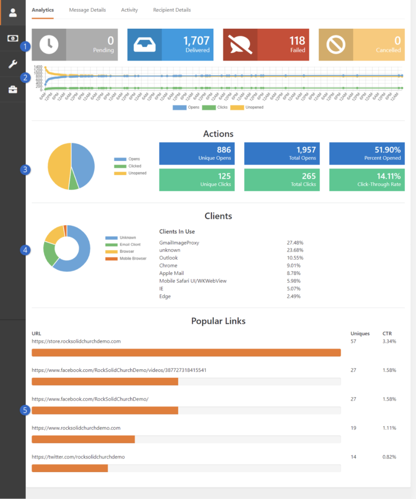The image size is (416, 499).
Task: Open the Finance money sidebar icon
Action: 13,38
